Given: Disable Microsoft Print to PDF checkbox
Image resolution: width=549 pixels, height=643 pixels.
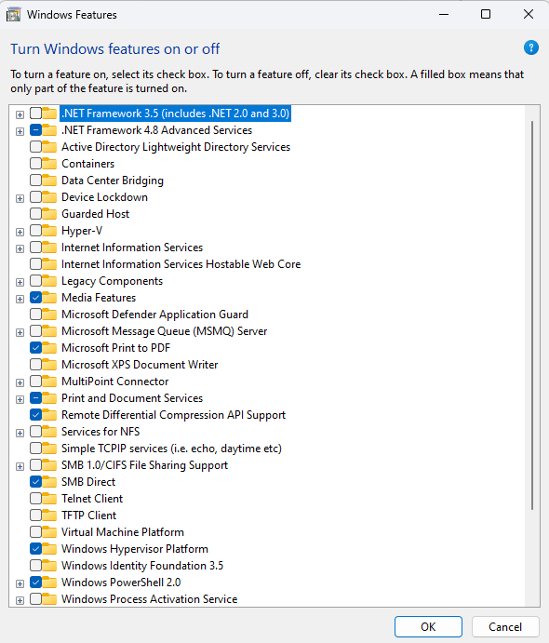Looking at the screenshot, I should [35, 348].
